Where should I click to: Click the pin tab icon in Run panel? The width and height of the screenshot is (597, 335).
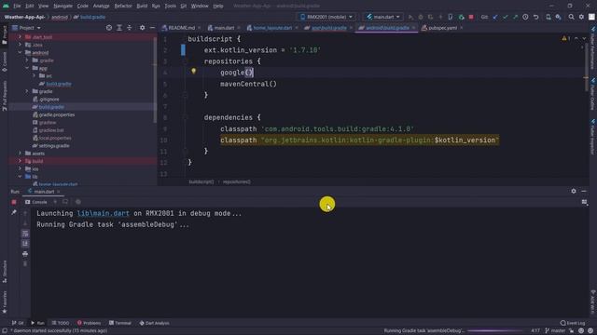(x=14, y=212)
